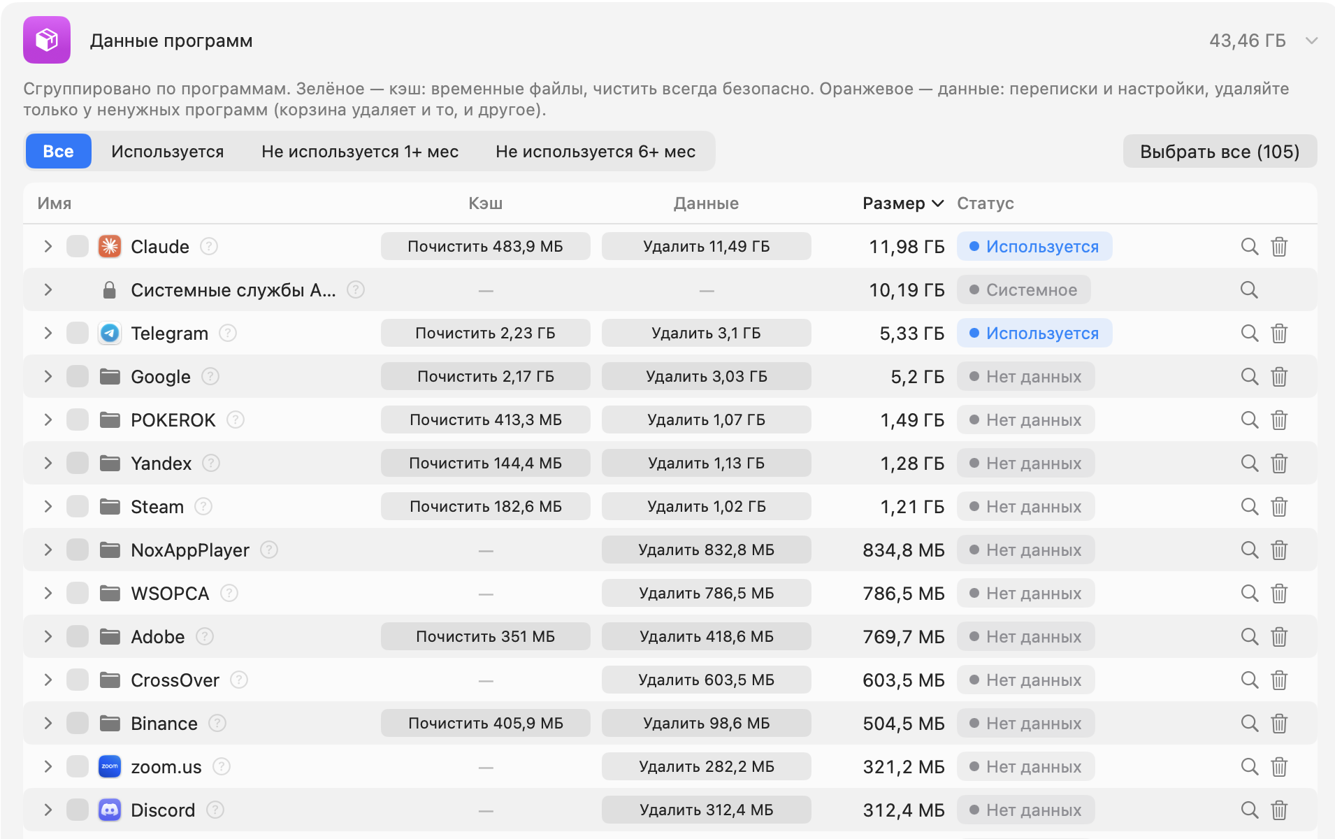Click the Discord app icon
Image resolution: width=1335 pixels, height=839 pixels.
point(110,810)
